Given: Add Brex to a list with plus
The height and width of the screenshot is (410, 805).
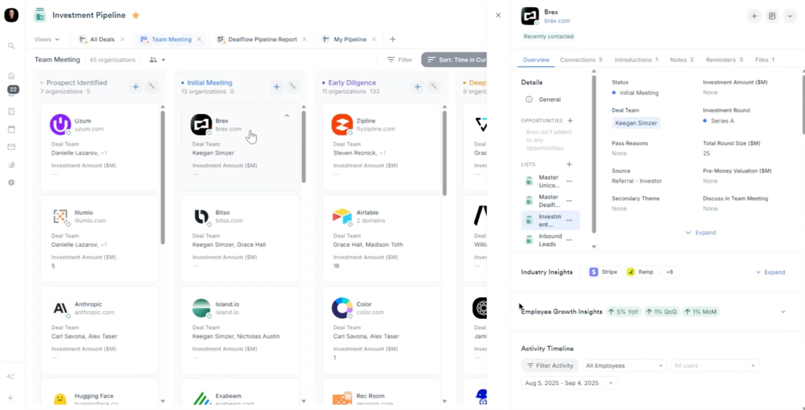Looking at the screenshot, I should (569, 164).
